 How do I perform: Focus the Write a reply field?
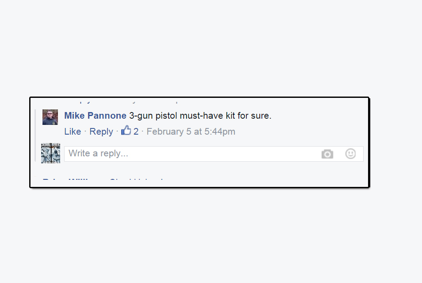point(214,154)
